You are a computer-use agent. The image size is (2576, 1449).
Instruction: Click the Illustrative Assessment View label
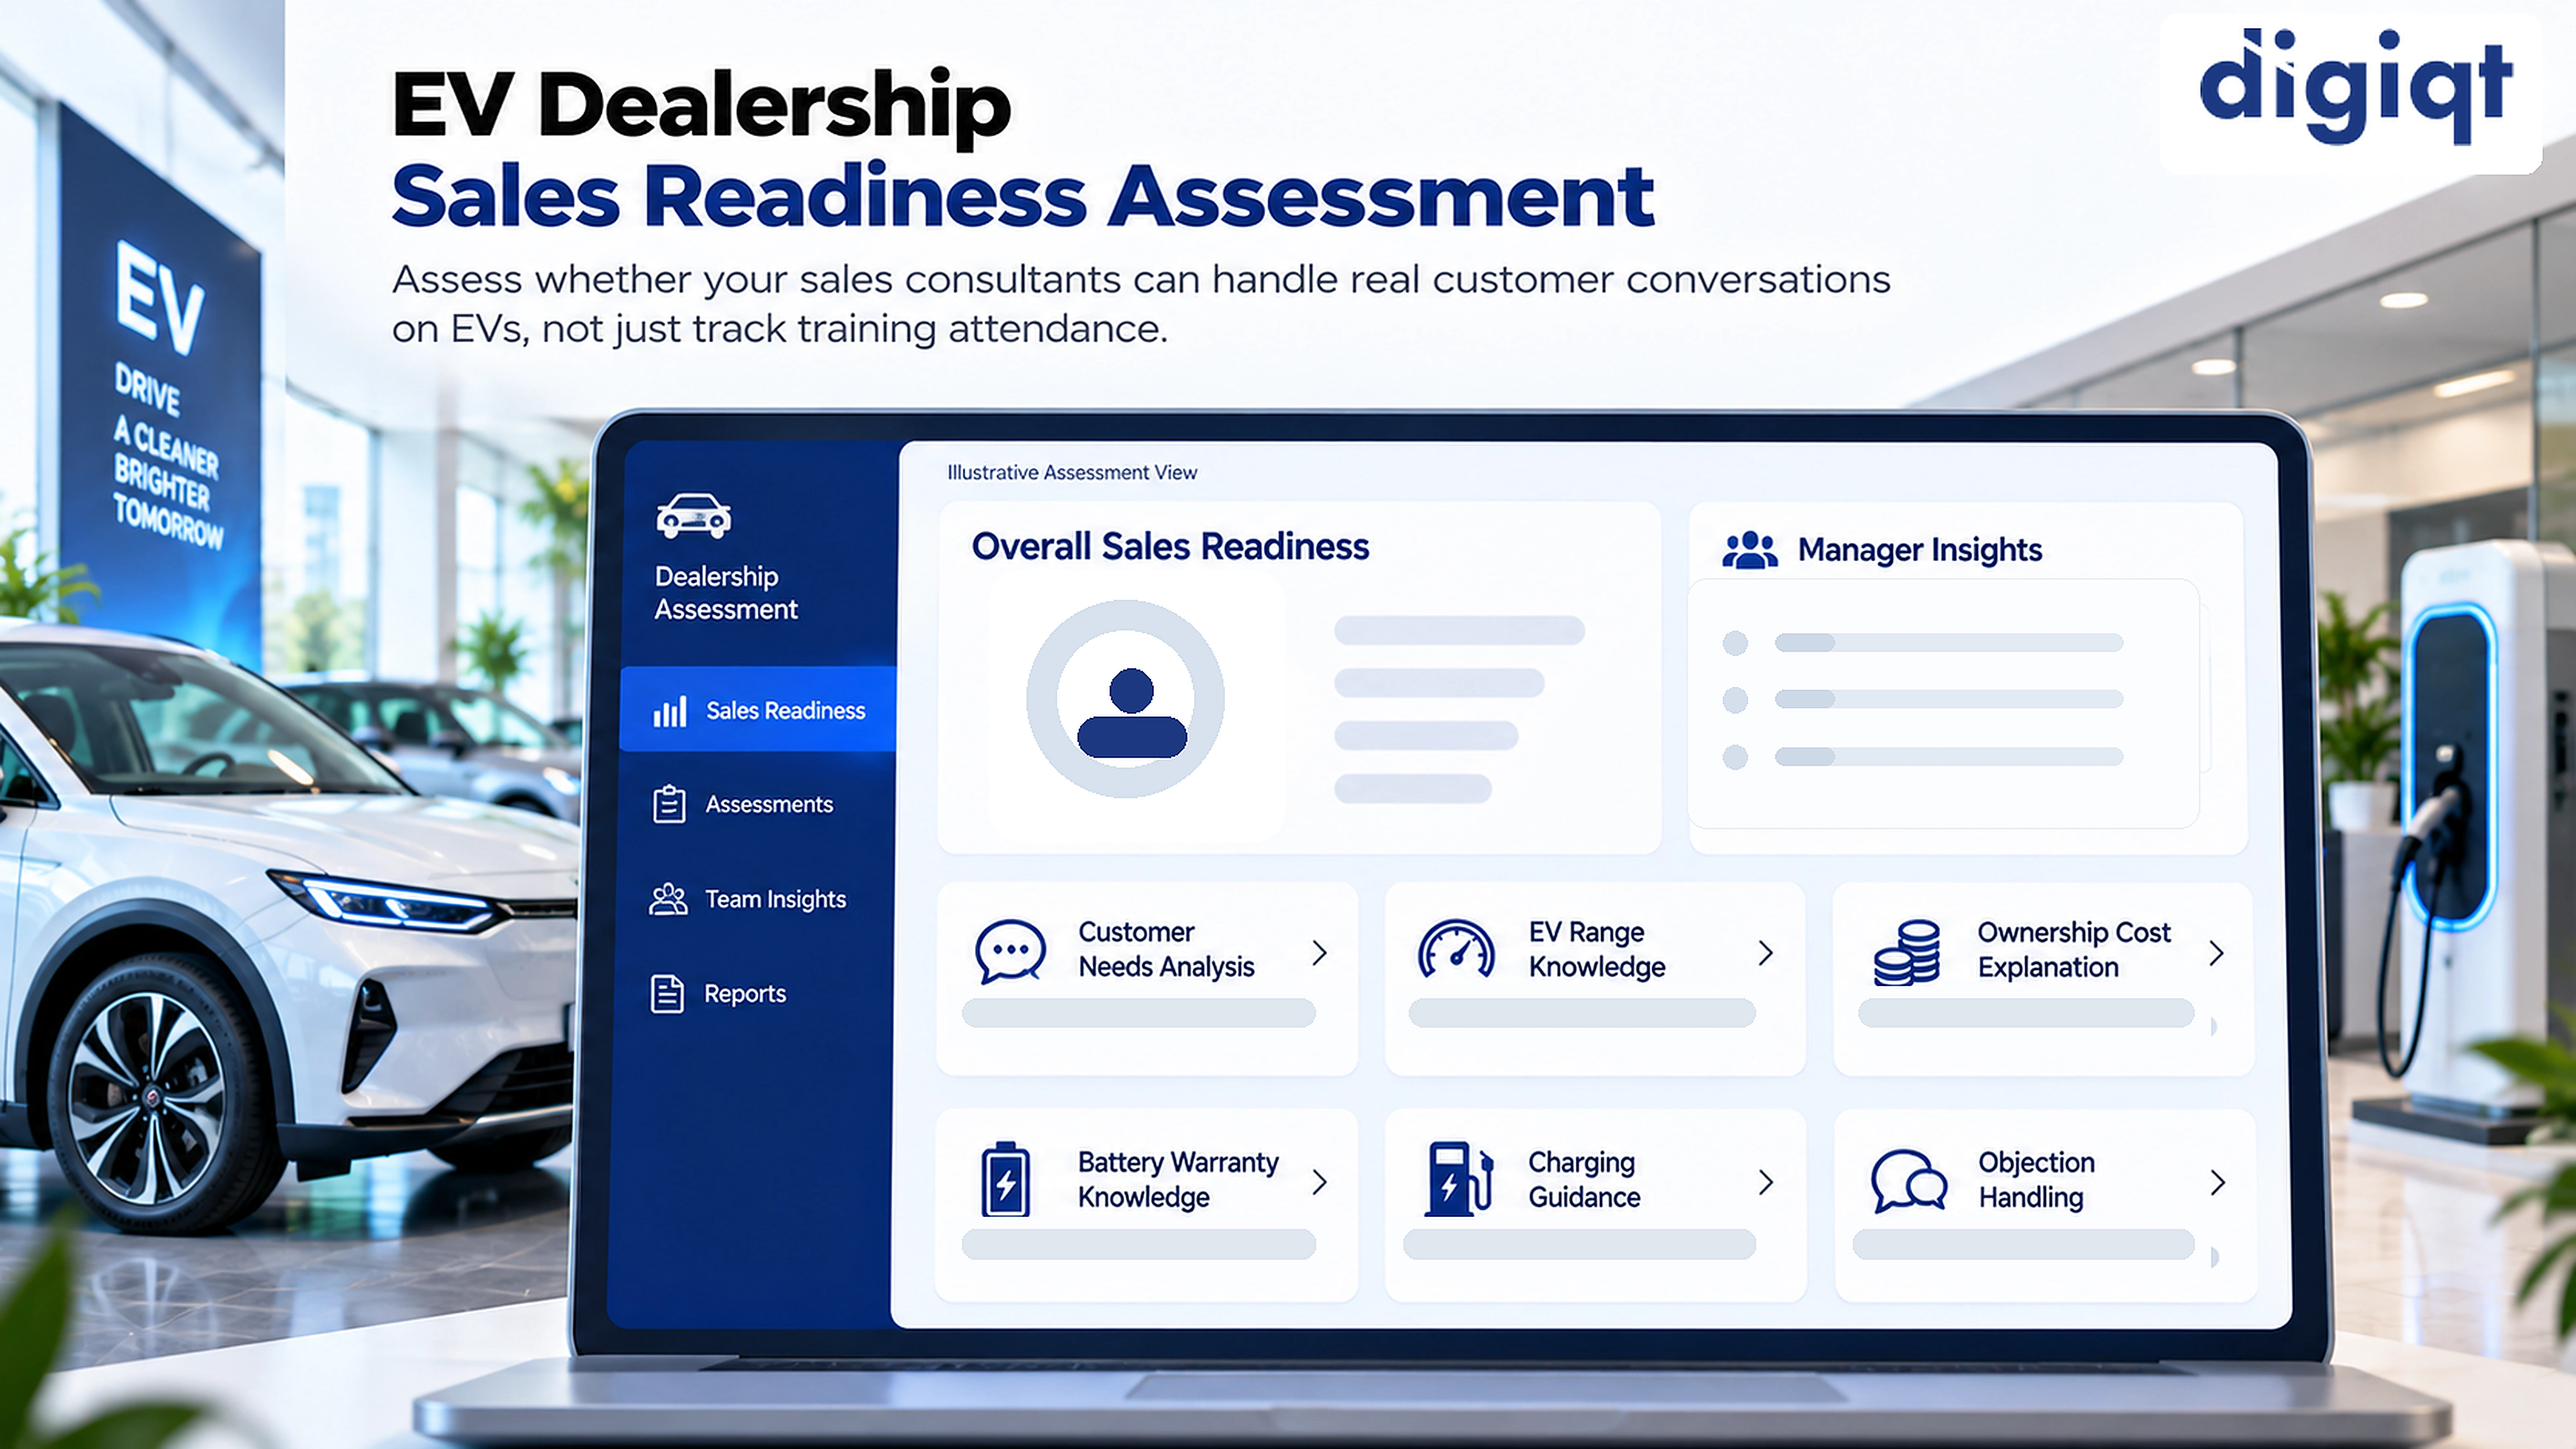tap(1072, 472)
